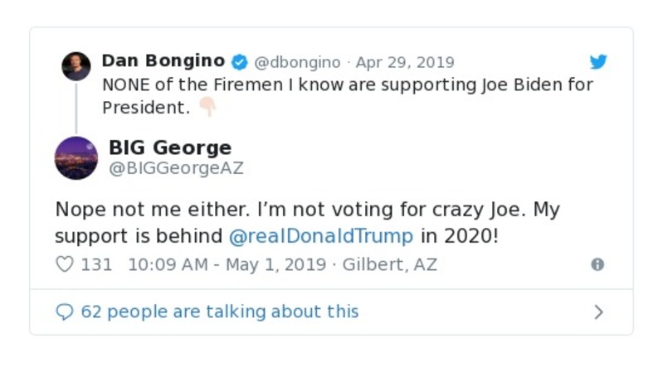The height and width of the screenshot is (367, 663).
Task: Click Dan Bongino's verified badge
Action: (239, 62)
